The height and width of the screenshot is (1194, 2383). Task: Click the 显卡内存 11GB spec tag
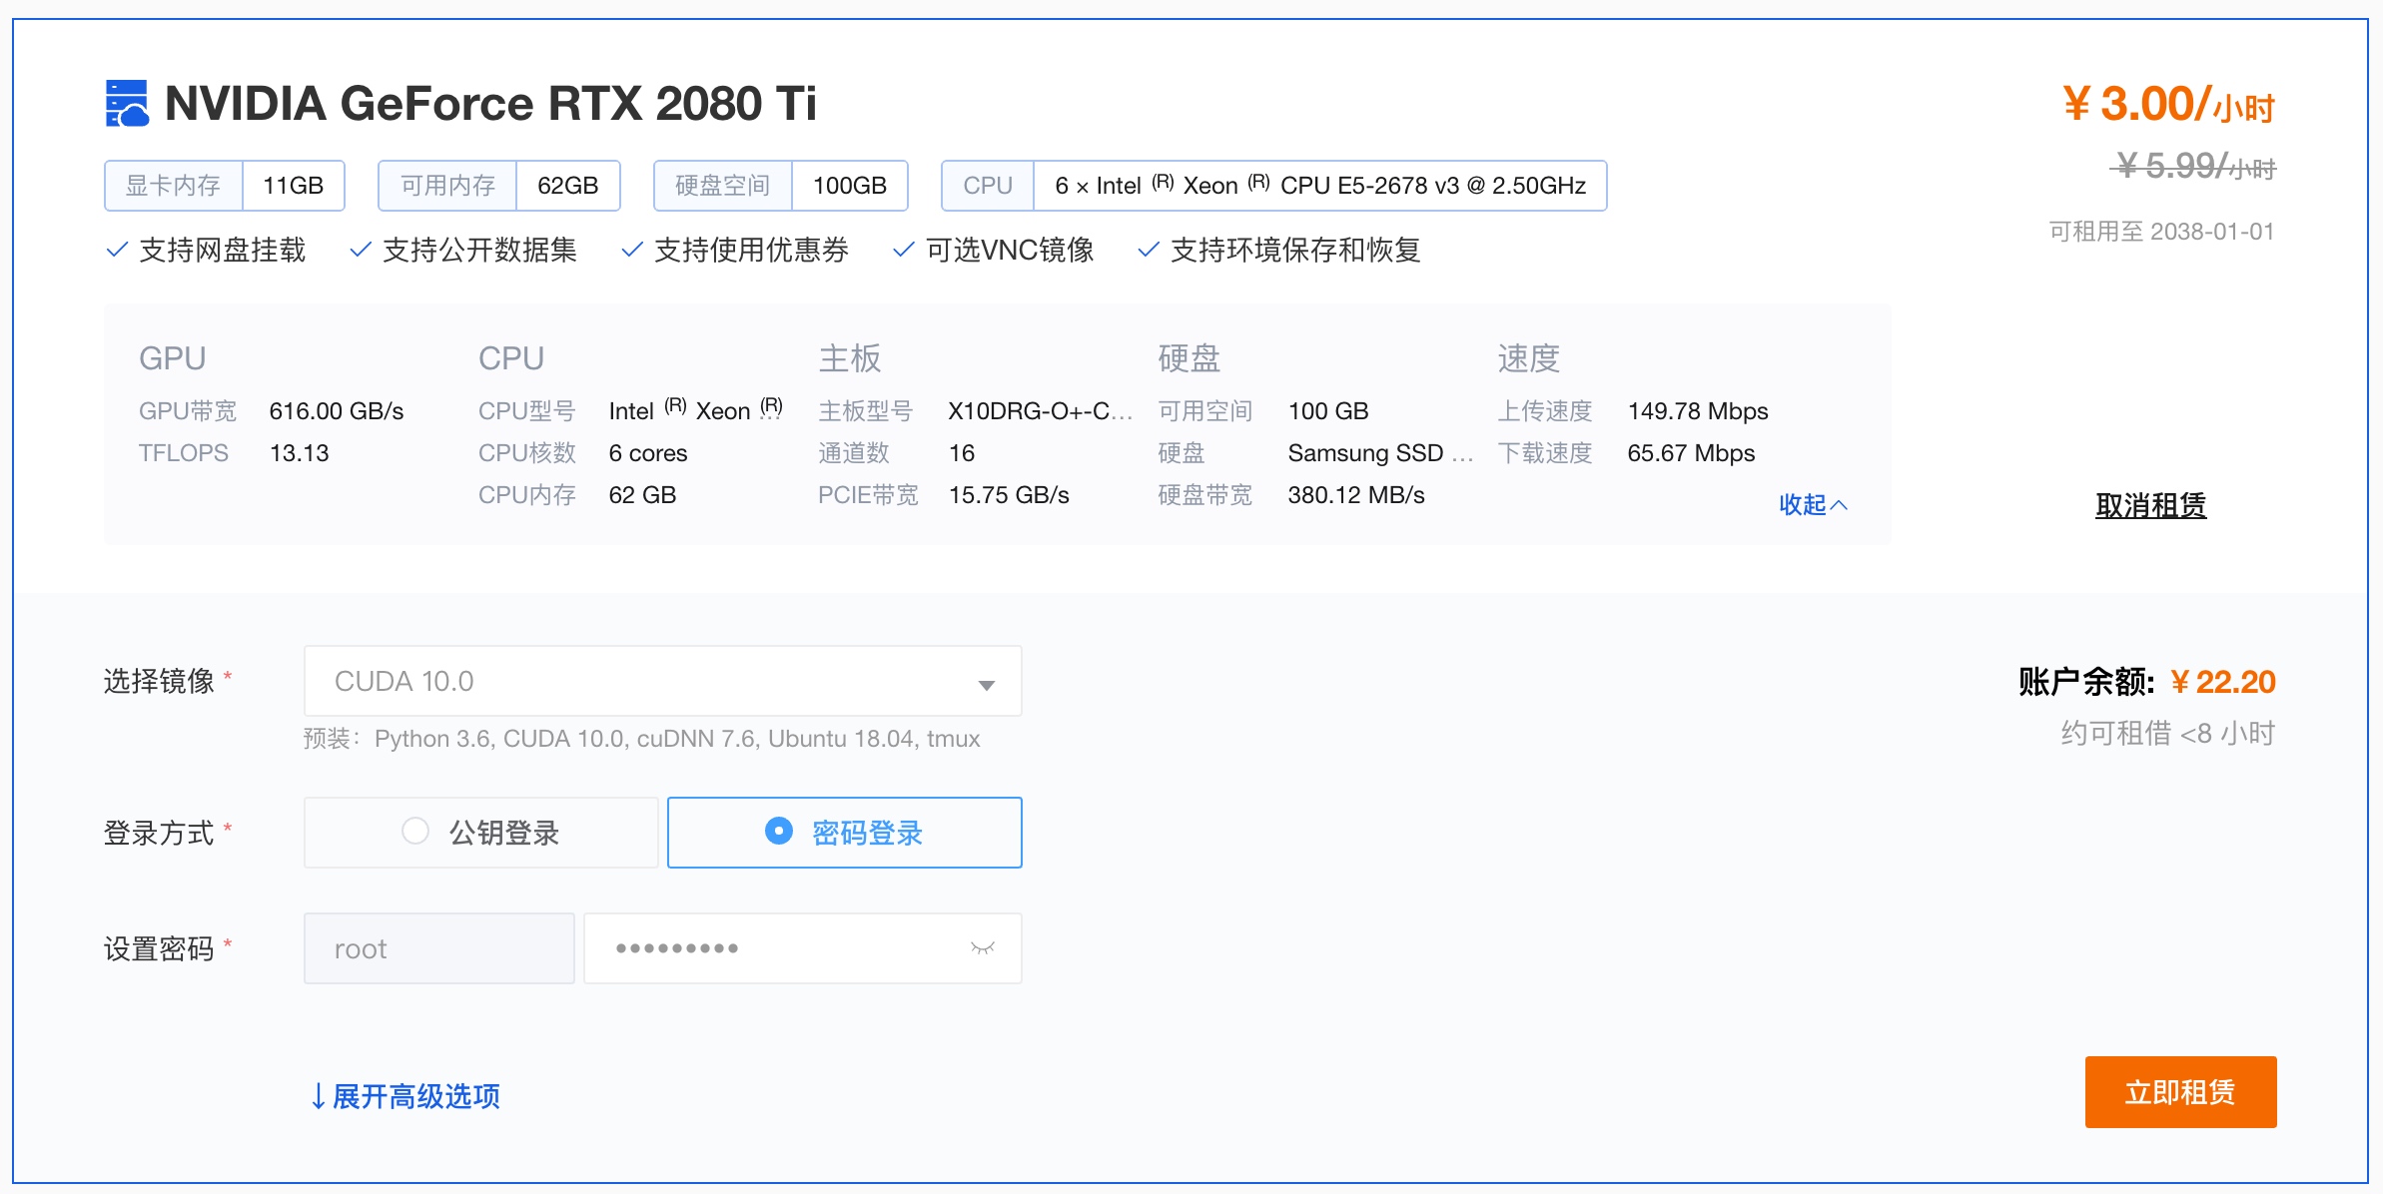coord(225,186)
